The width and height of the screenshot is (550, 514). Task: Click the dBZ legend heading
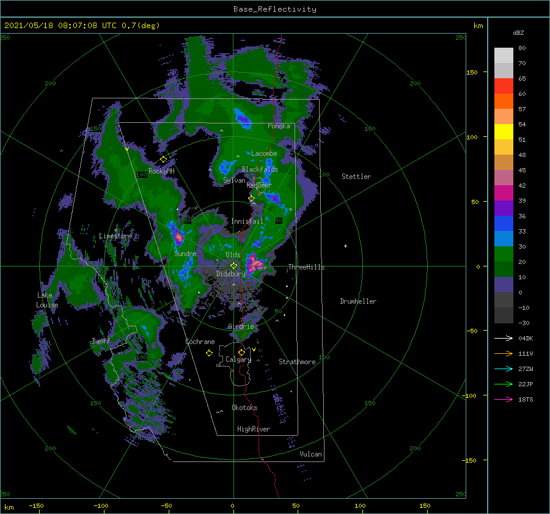coord(518,33)
